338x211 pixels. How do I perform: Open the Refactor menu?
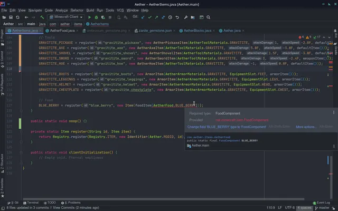pos(77,11)
